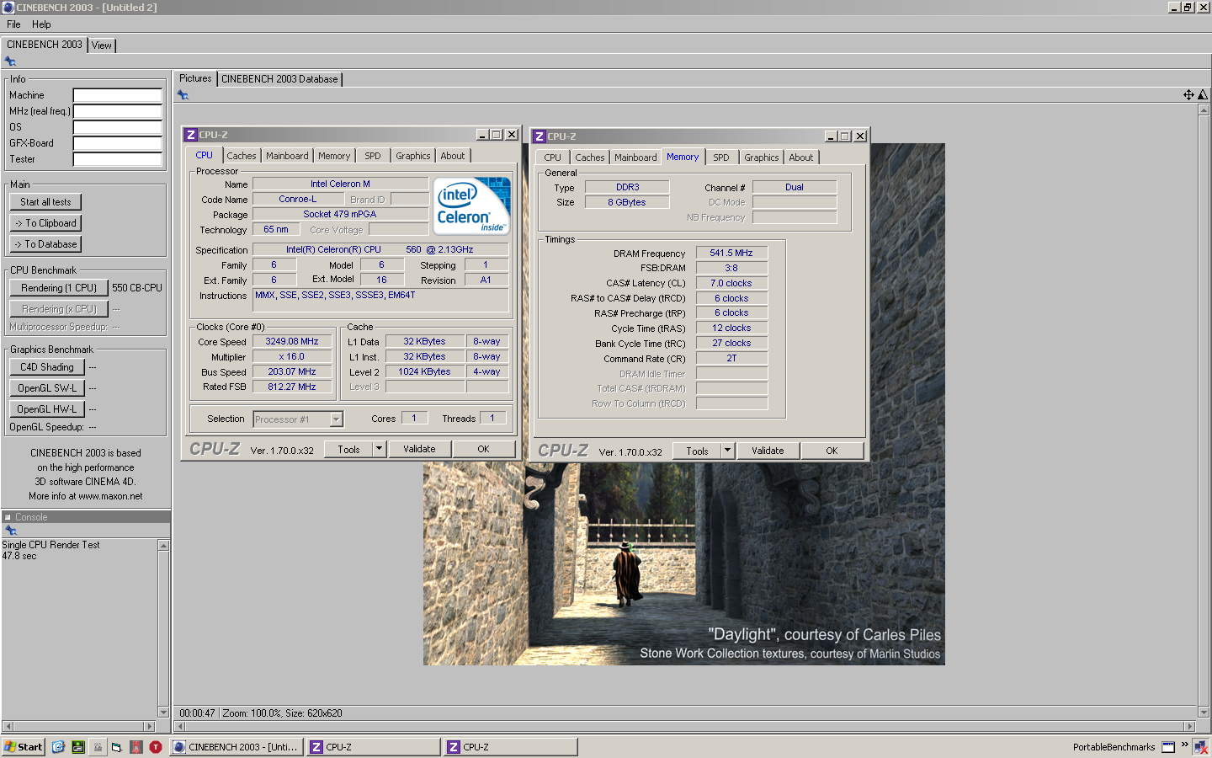Click the OS input field
Screen dimensions: 1212x758
117,127
